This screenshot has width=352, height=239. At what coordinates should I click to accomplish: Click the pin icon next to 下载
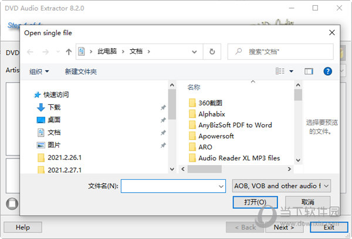[x=163, y=108]
